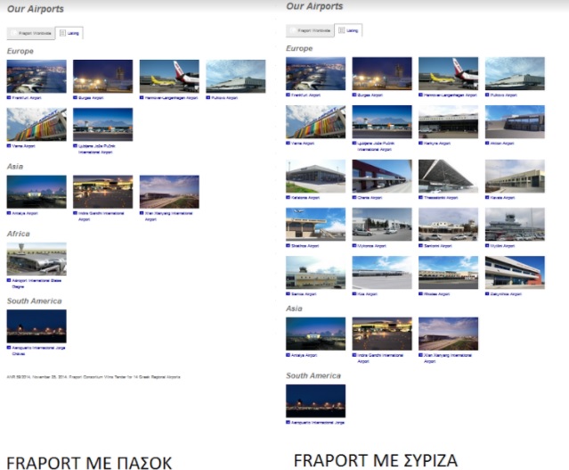This screenshot has height=470, width=569.
Task: Open Antalya Airport photo in right page
Action: pyautogui.click(x=316, y=334)
